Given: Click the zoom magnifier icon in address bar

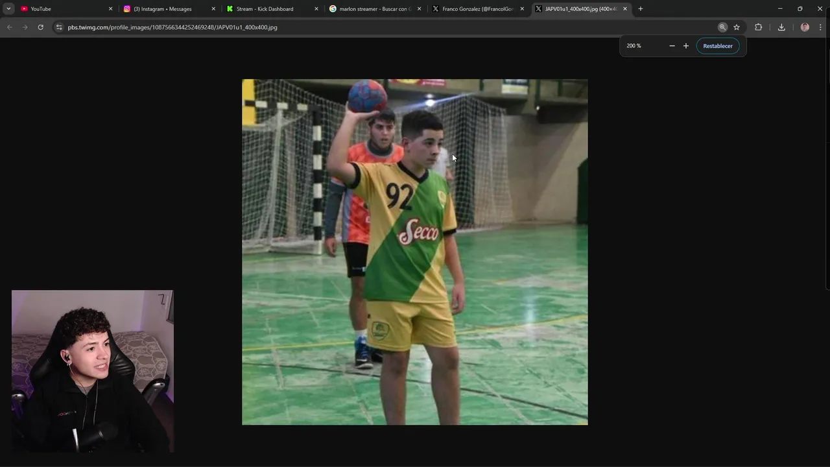Looking at the screenshot, I should (x=722, y=27).
